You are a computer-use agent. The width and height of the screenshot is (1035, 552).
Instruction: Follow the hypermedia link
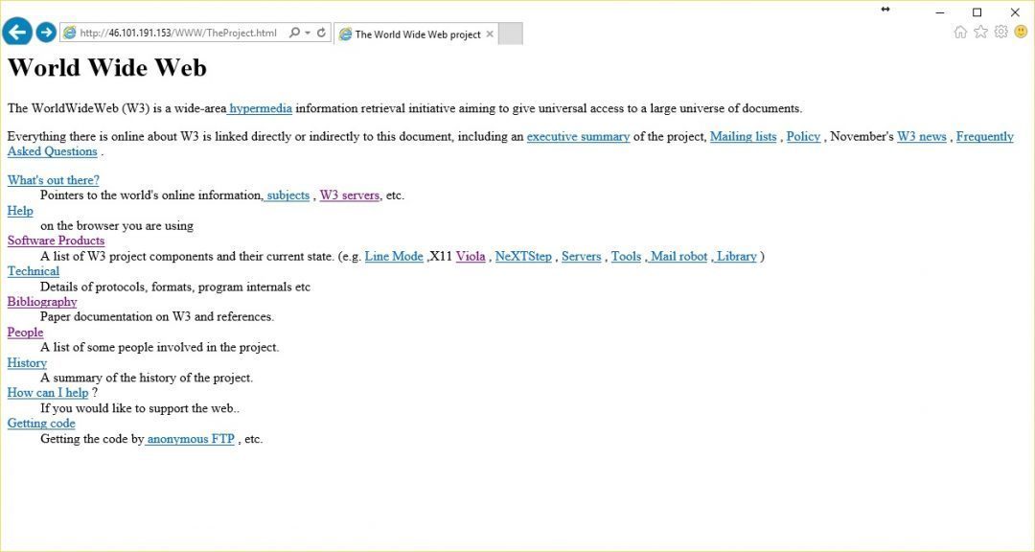pos(260,108)
